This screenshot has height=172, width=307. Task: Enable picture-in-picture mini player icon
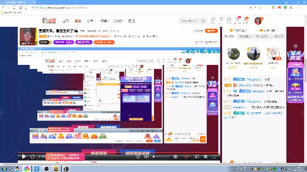click(x=197, y=156)
